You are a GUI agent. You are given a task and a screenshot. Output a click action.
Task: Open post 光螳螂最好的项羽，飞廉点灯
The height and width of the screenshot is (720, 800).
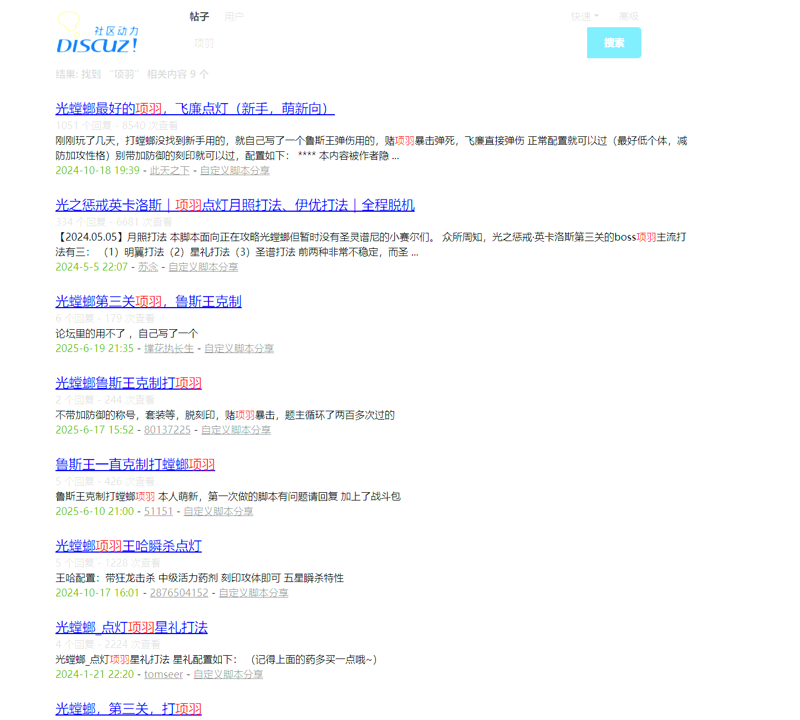195,109
